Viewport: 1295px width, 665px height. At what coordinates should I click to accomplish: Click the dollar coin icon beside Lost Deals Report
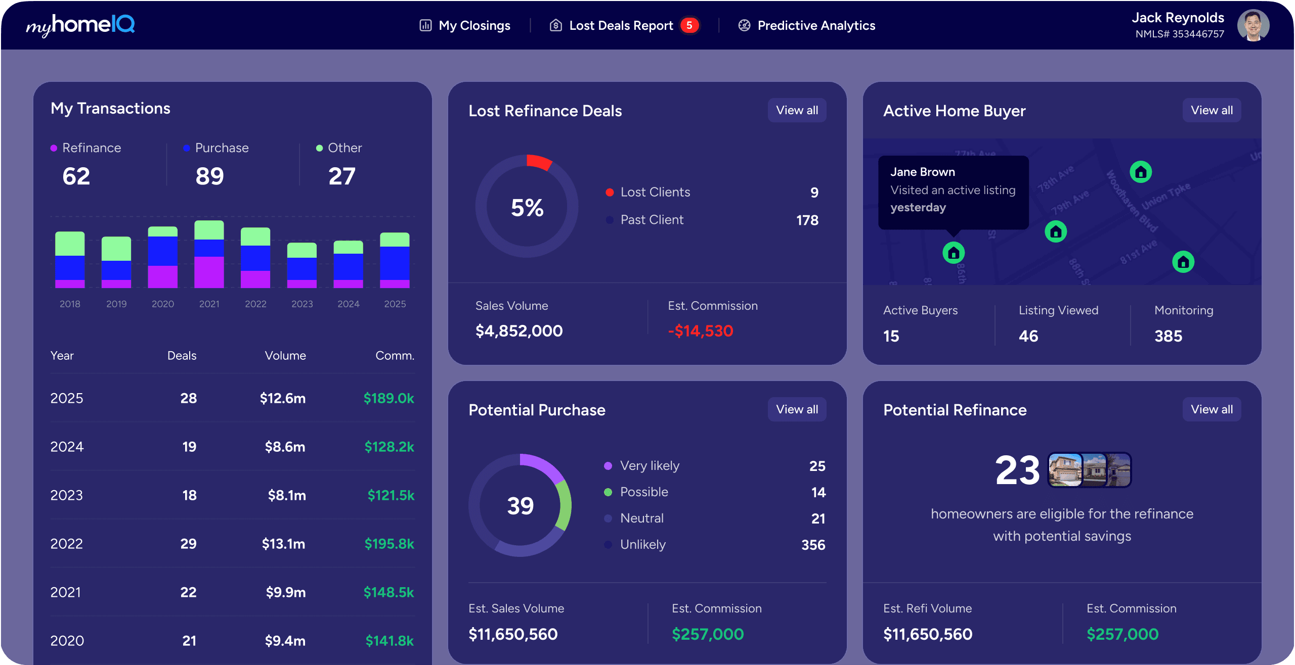point(555,25)
